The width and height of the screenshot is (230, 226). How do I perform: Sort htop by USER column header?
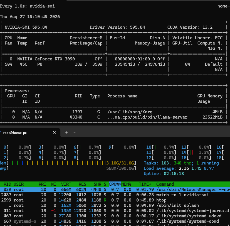[x=18, y=184]
